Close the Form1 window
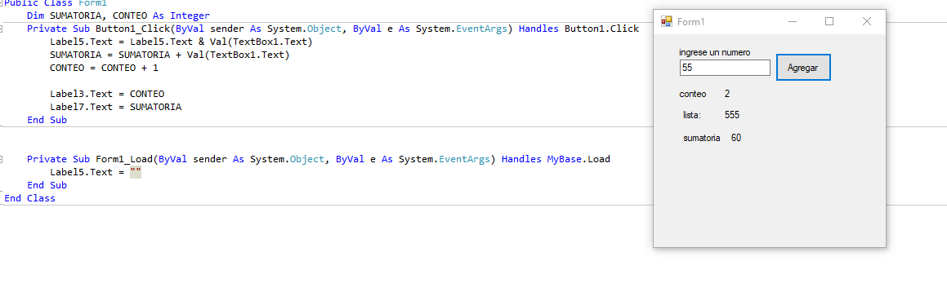This screenshot has width=947, height=296. coord(867,22)
